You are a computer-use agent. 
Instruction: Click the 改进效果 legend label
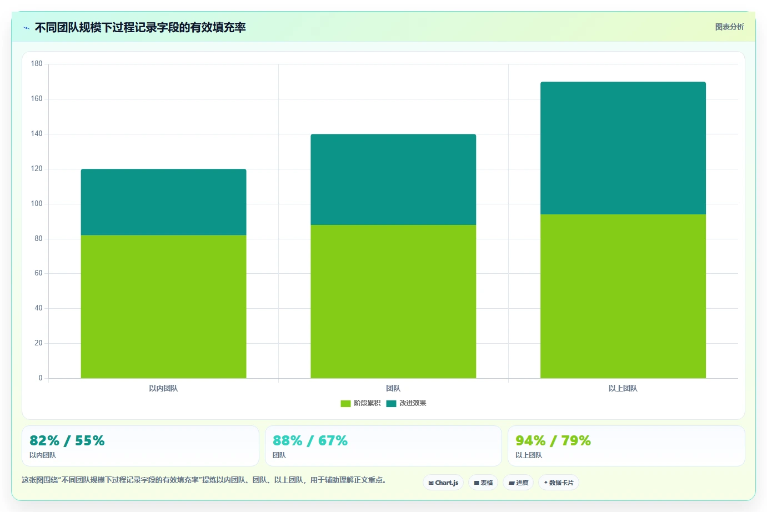point(413,403)
